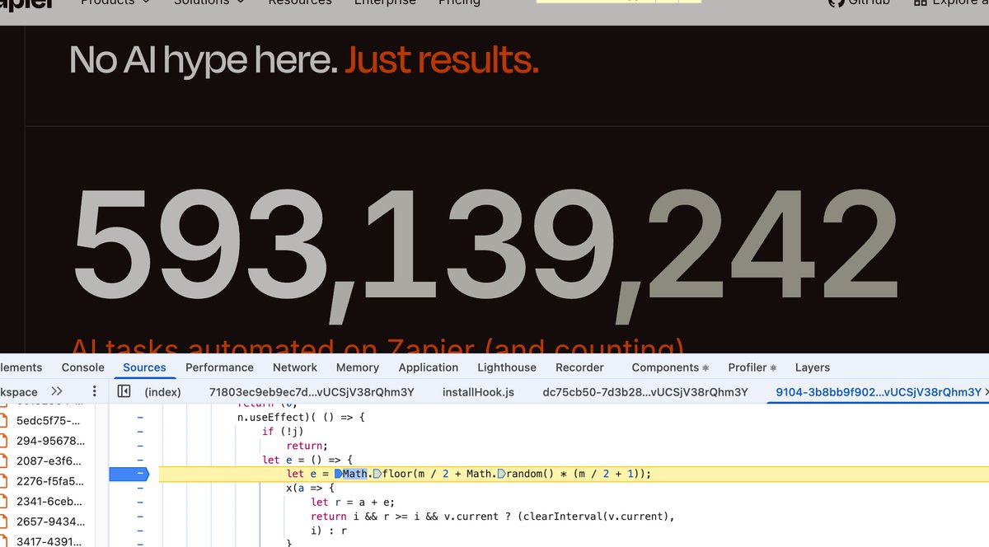Click the highlighted 'Math' token in the paused line
Screen dimensions: 989x547
(x=356, y=474)
